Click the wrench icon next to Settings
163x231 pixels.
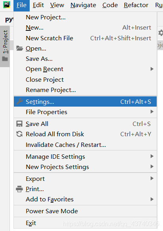[19, 101]
